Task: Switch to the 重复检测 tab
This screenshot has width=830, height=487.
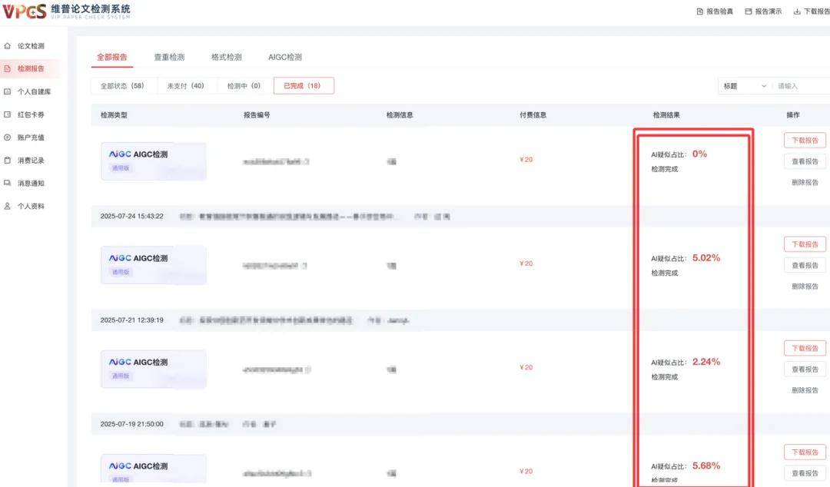Action: (x=168, y=56)
